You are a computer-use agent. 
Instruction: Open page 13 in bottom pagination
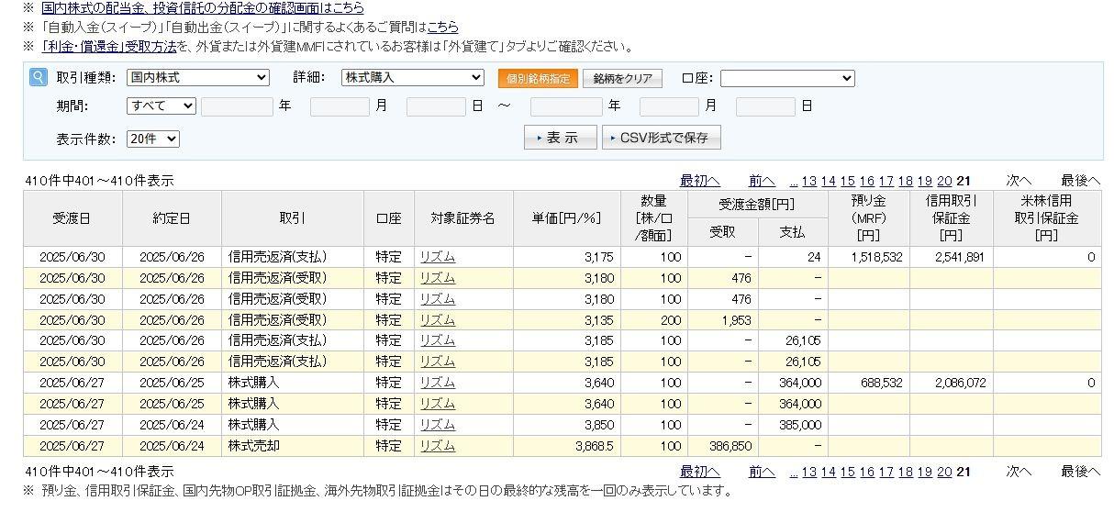point(808,472)
